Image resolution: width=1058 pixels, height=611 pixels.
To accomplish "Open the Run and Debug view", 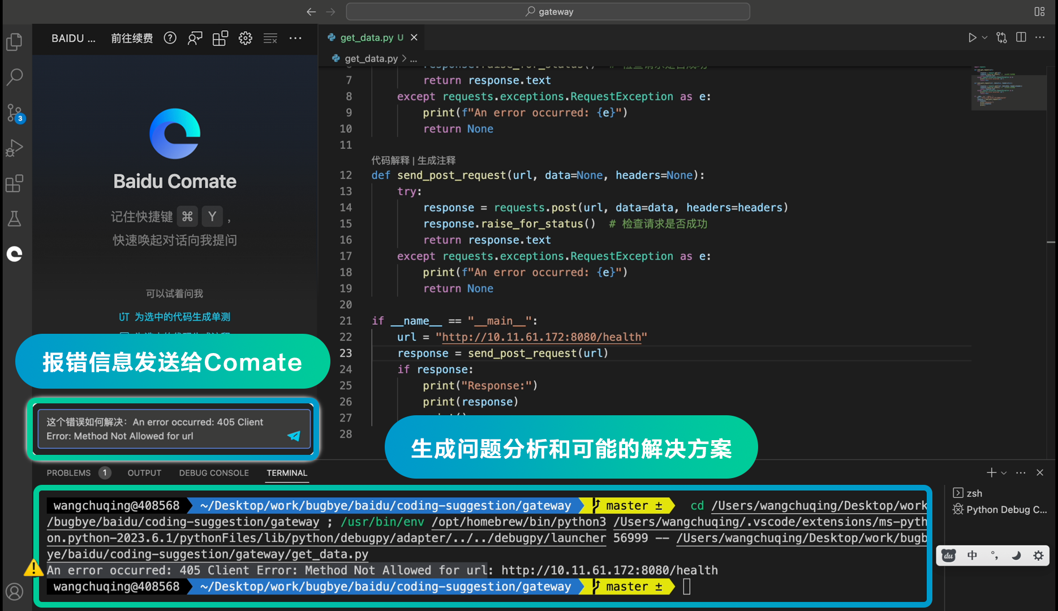I will [x=14, y=148].
